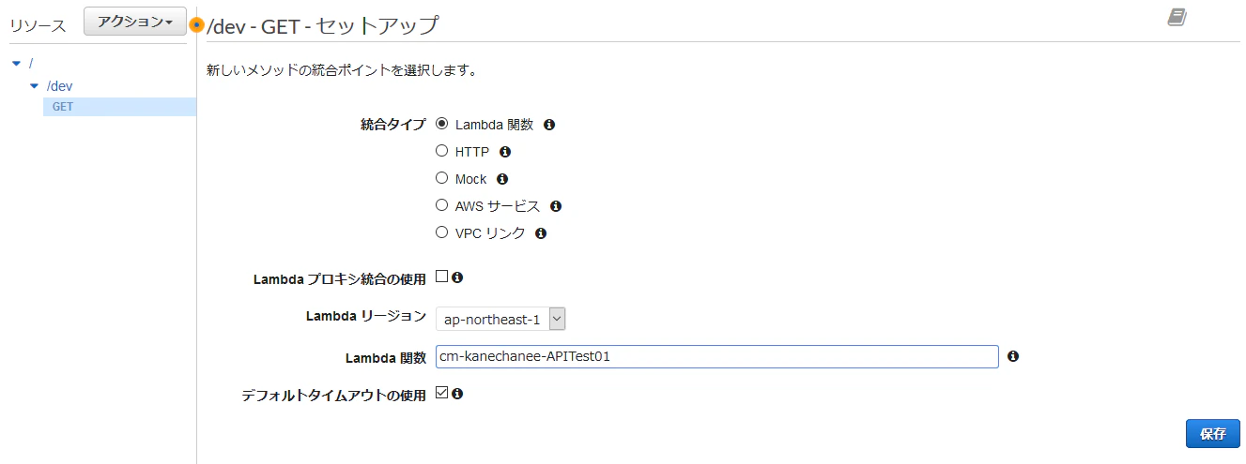The image size is (1246, 464).
Task: Open the Lambda リージョン dropdown
Action: coord(500,319)
